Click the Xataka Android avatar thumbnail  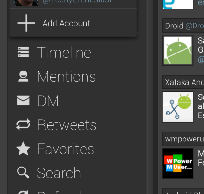tap(177, 107)
